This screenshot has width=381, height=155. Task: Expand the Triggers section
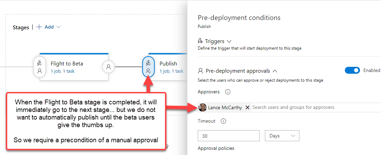coord(229,41)
